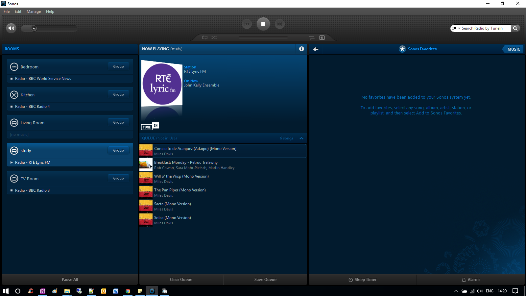Switch to the MUSIC tab
This screenshot has height=296, width=526.
tap(514, 49)
